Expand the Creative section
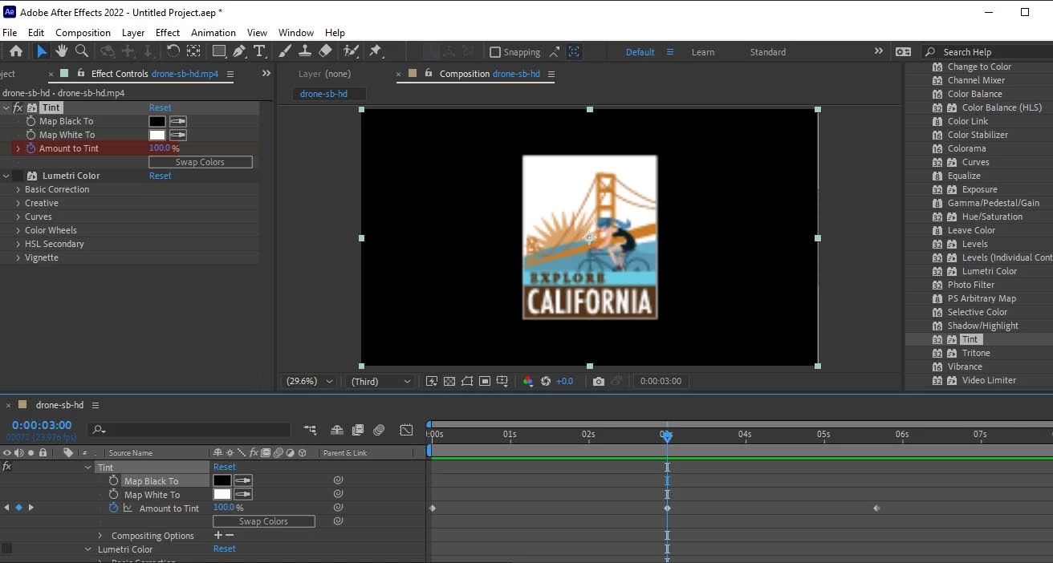Screen dimensions: 1053x563 coord(18,203)
